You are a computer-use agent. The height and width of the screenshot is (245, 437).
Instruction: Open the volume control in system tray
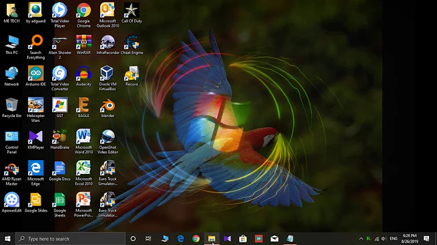384,238
